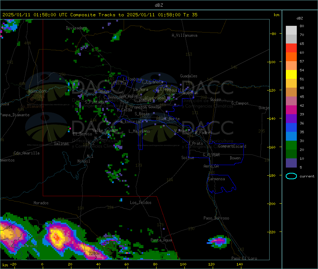
Task: Click the orange storm core near label 183
Action: pos(57,237)
